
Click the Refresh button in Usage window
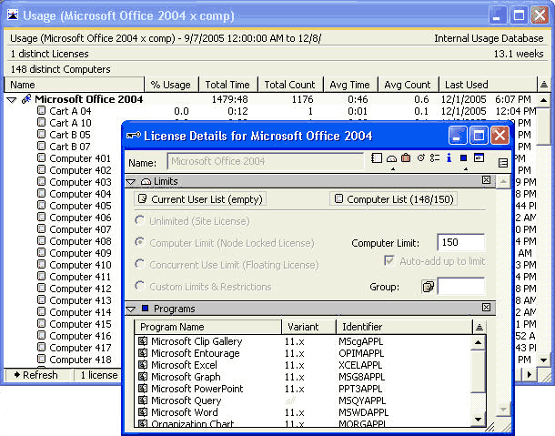click(36, 375)
